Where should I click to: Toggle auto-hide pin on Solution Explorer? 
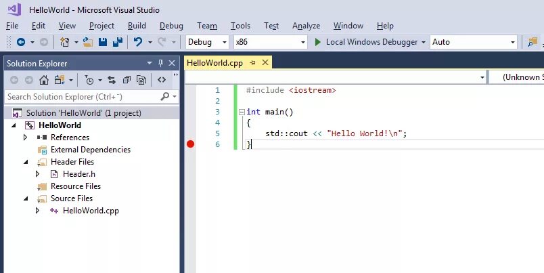tap(160, 63)
